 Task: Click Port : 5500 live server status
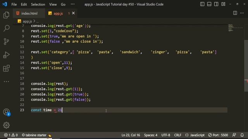click(218, 135)
